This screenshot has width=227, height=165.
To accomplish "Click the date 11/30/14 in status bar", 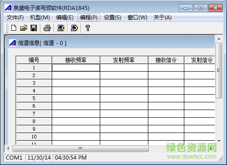I will [39, 158].
